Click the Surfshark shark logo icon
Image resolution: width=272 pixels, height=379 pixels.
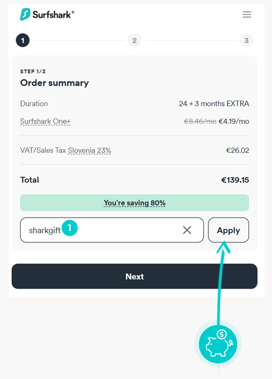click(25, 14)
